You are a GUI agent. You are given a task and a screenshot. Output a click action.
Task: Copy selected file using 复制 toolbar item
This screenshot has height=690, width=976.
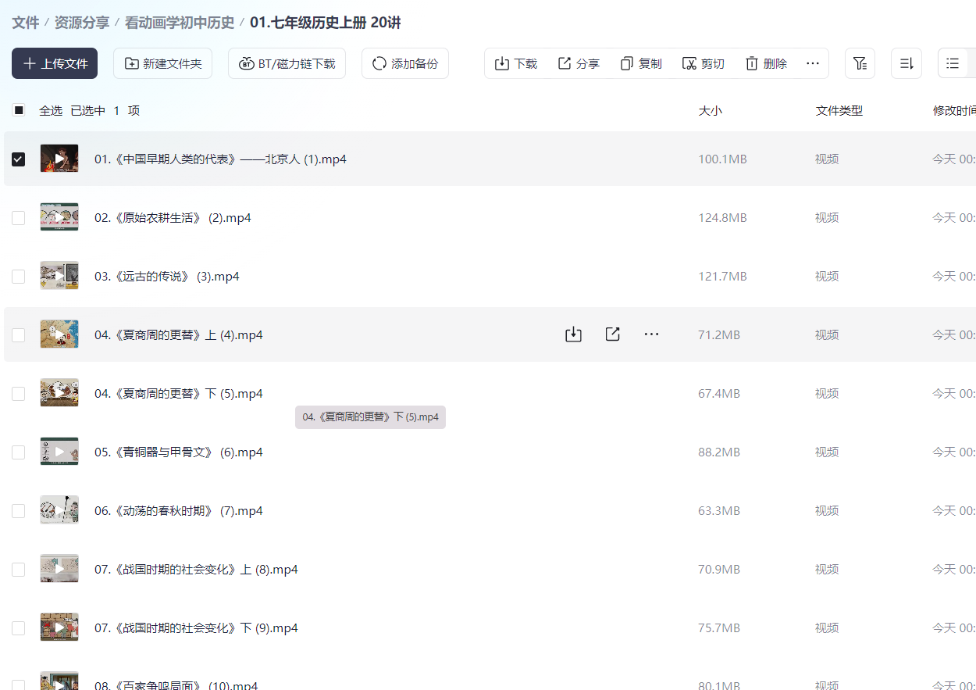coord(640,63)
